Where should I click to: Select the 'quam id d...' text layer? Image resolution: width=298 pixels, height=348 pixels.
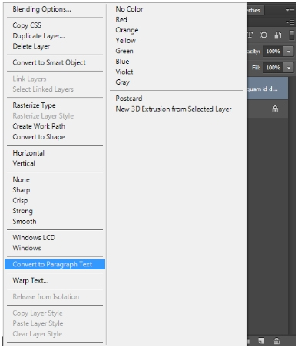click(267, 89)
